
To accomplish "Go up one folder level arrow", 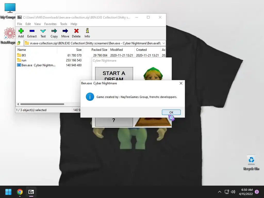I will pyautogui.click(x=19, y=43).
